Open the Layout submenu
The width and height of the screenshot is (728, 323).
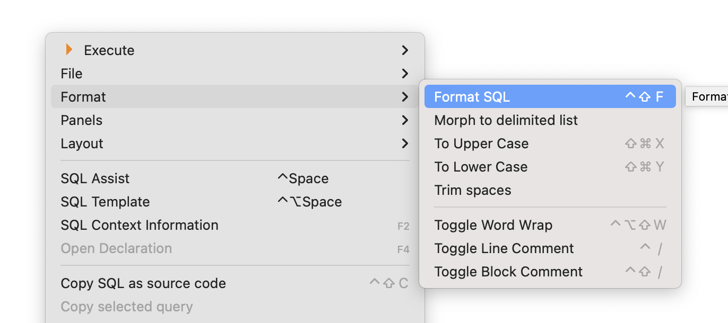(x=82, y=143)
